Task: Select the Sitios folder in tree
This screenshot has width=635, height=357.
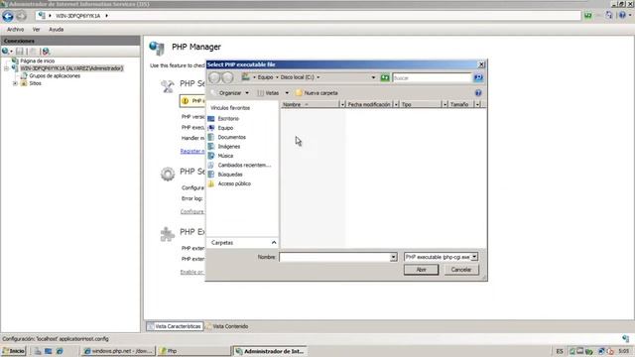Action: [x=35, y=83]
